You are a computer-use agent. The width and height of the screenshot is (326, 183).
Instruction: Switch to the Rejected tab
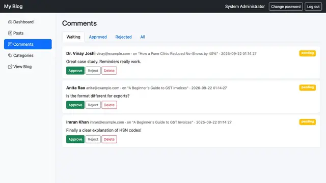click(x=123, y=37)
